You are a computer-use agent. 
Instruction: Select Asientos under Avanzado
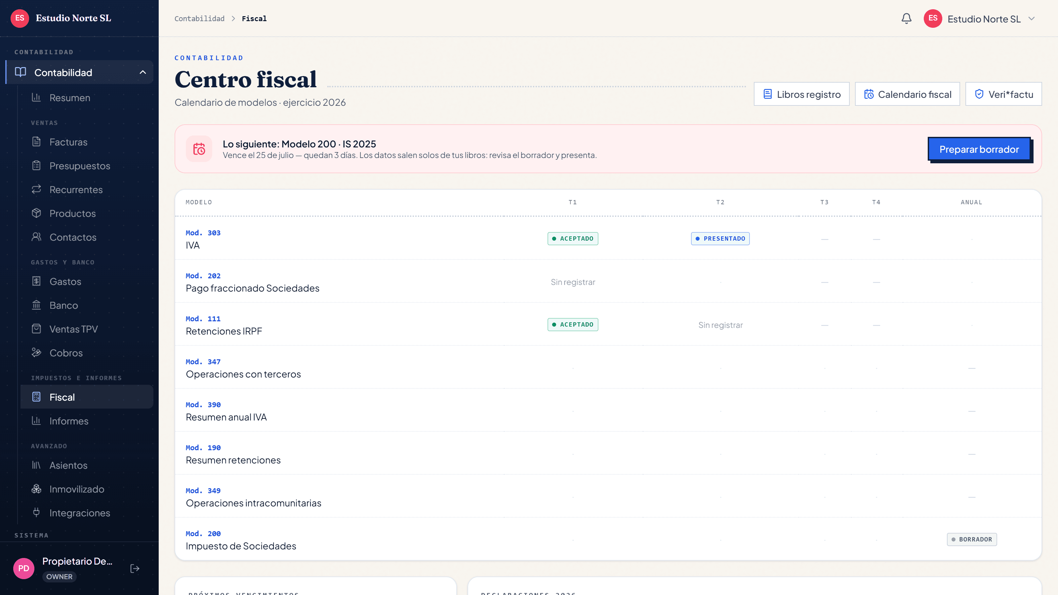87,465
